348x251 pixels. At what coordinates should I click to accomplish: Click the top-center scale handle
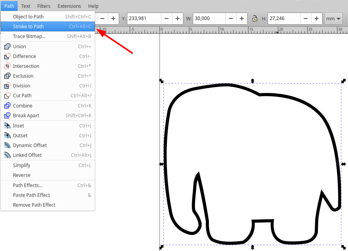[252, 81]
